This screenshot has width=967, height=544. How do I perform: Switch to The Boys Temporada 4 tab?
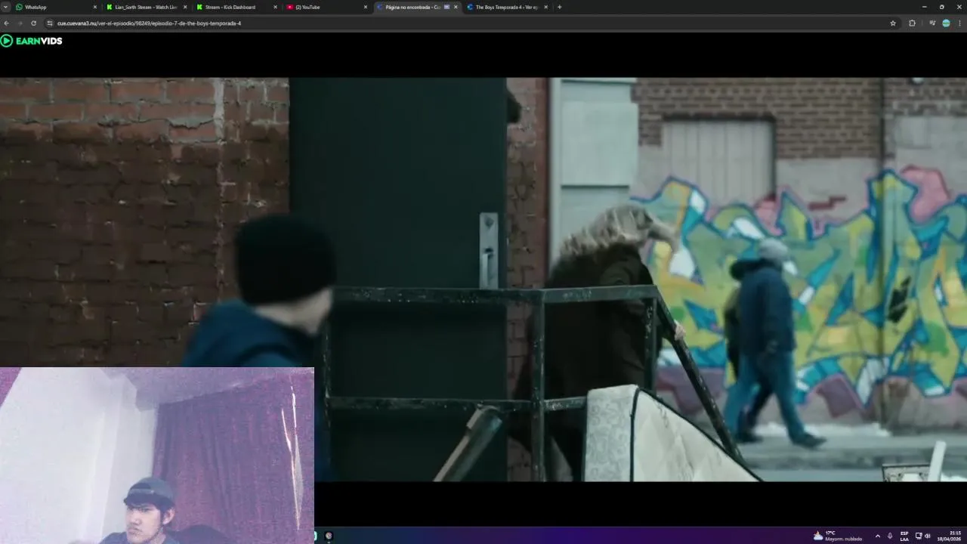click(x=506, y=7)
